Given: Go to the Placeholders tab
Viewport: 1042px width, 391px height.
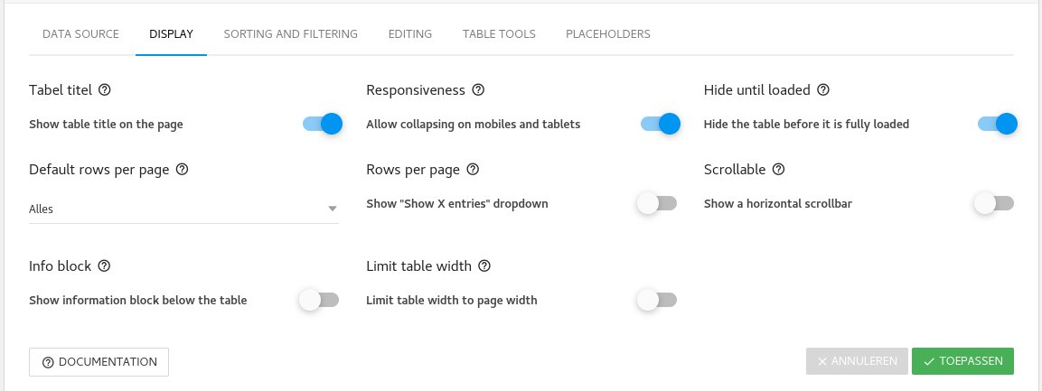Looking at the screenshot, I should 608,33.
